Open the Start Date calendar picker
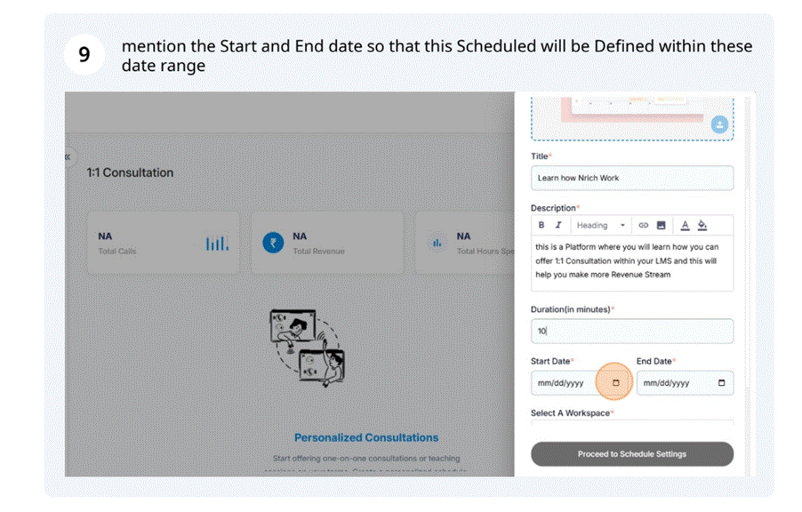The image size is (802, 512). pos(615,383)
